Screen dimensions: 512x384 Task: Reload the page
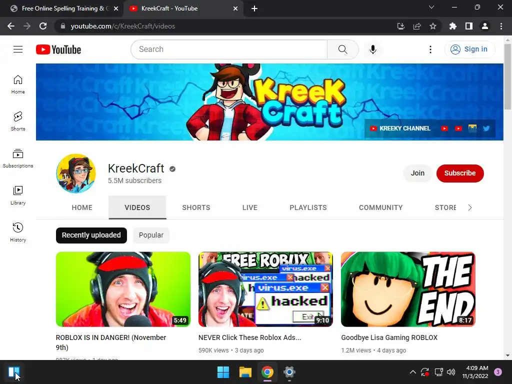pyautogui.click(x=43, y=26)
